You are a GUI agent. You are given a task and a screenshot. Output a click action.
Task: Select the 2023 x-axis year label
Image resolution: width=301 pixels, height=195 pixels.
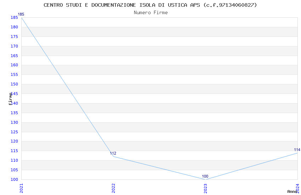tap(205, 188)
